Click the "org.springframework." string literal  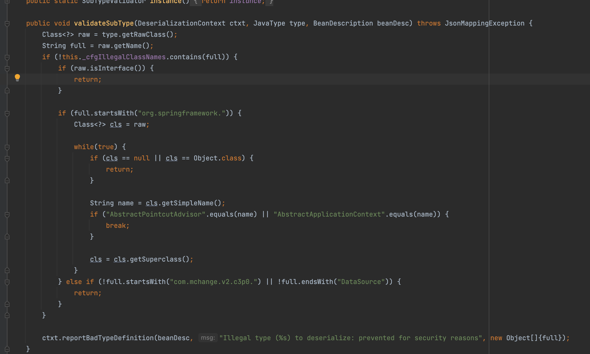click(x=181, y=113)
